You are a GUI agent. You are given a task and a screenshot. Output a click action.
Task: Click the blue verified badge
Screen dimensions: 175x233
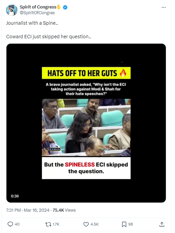pyautogui.click(x=65, y=7)
